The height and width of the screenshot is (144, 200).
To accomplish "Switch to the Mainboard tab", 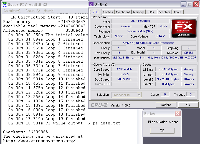I will pyautogui.click(x=123, y=12).
